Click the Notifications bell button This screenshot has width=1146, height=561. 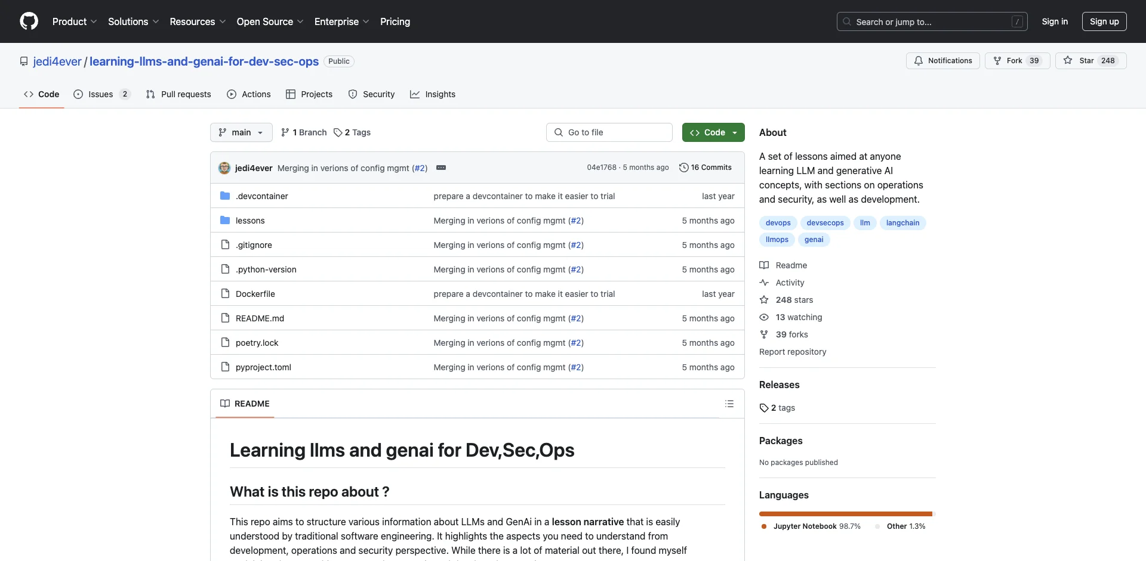(943, 61)
